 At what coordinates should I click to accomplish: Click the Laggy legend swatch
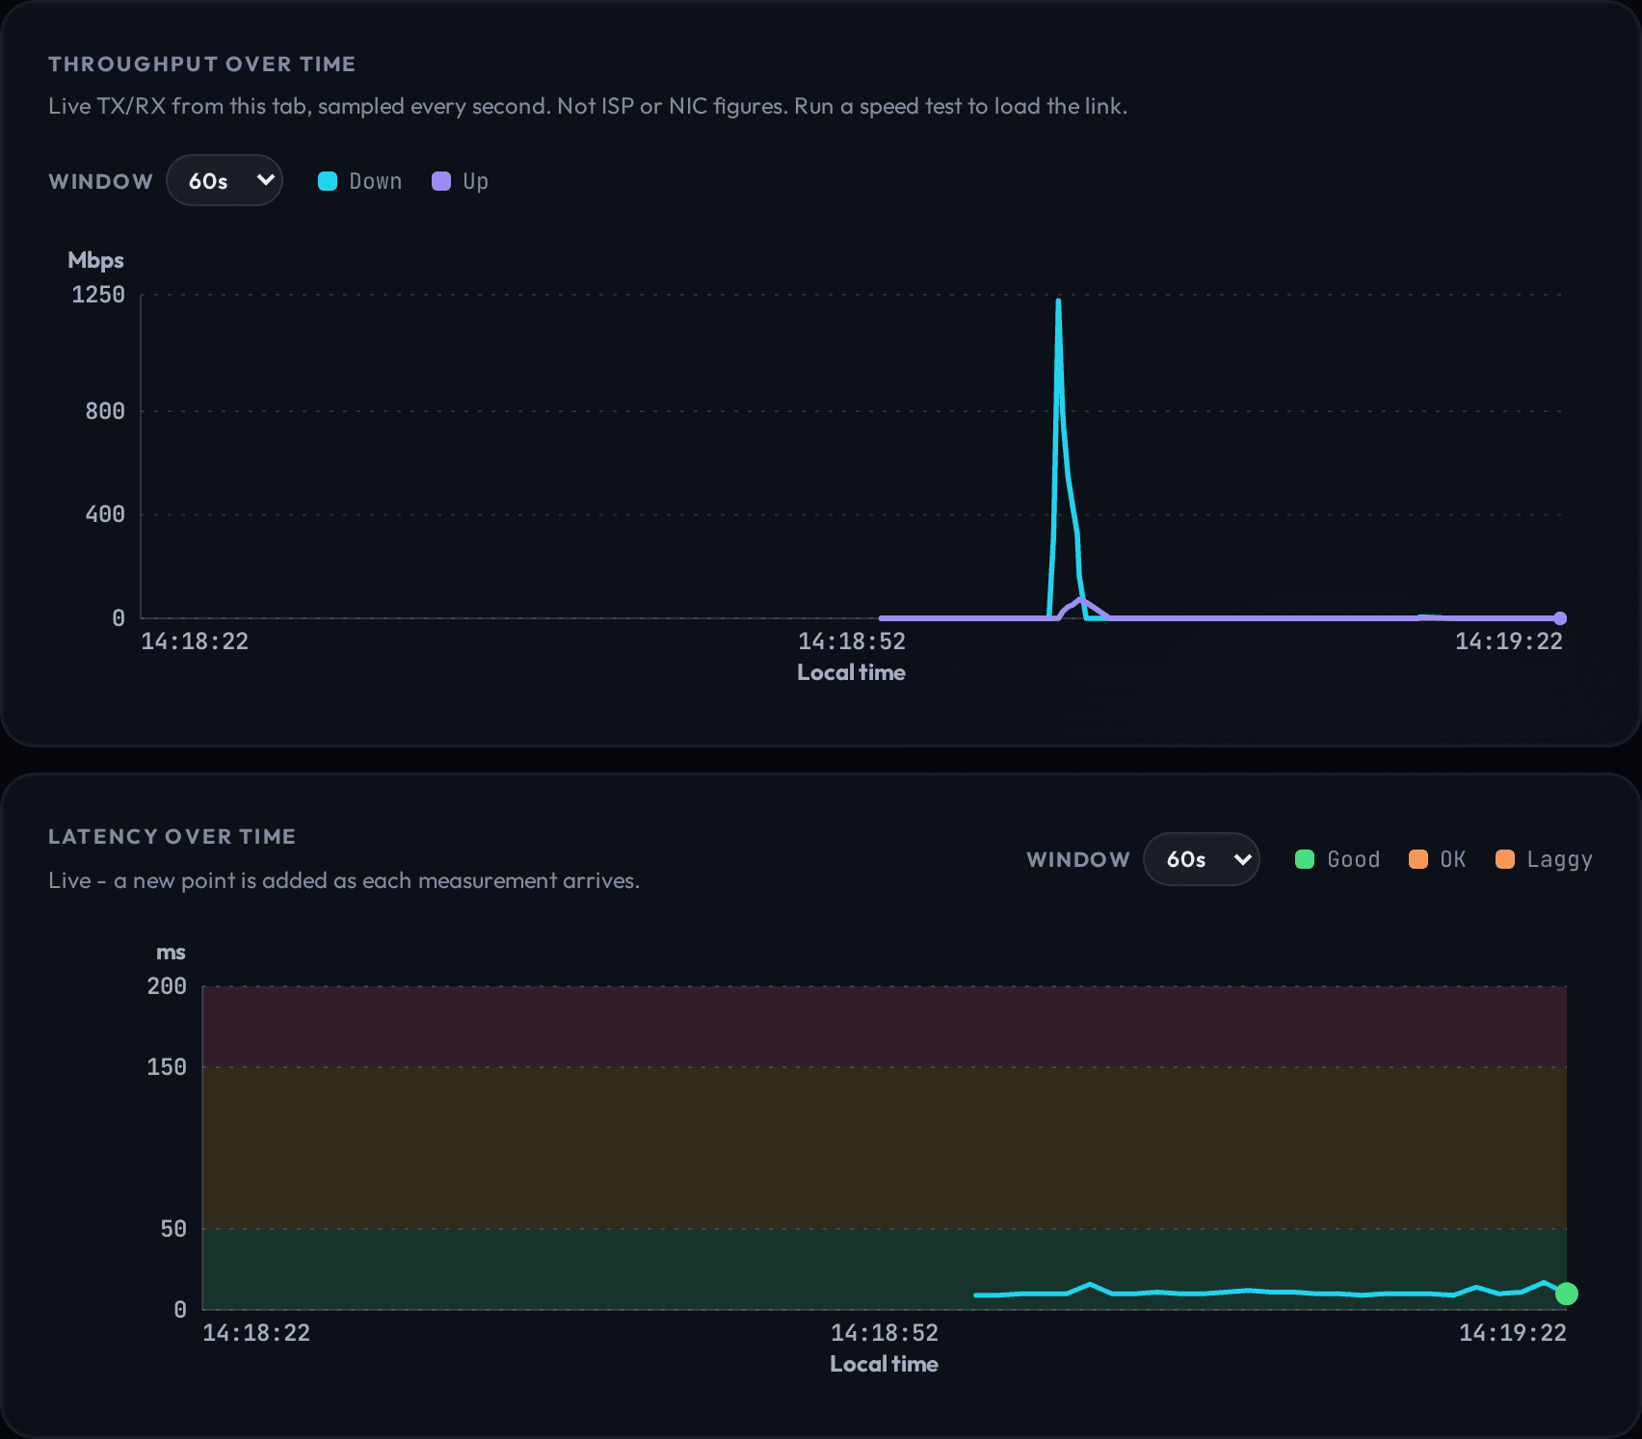click(1505, 859)
